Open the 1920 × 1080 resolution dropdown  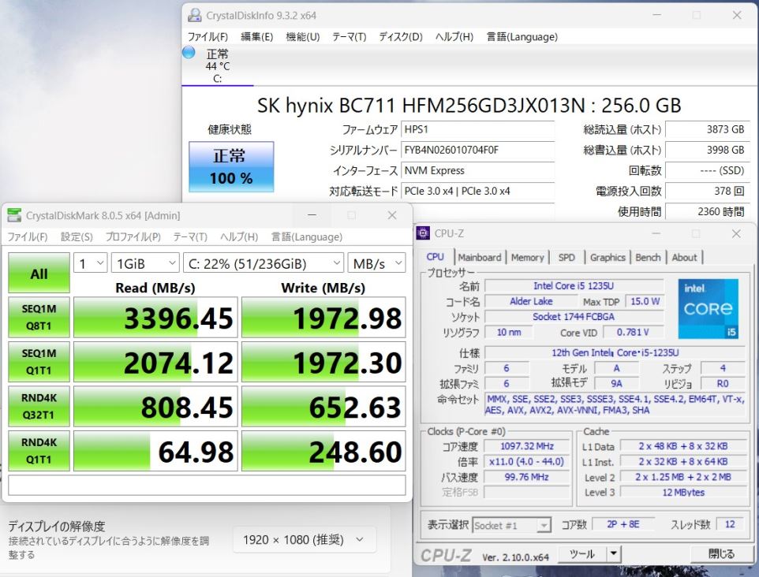(x=305, y=539)
